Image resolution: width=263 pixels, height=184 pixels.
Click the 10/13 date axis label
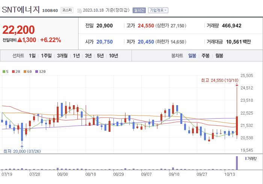pyautogui.click(x=230, y=174)
